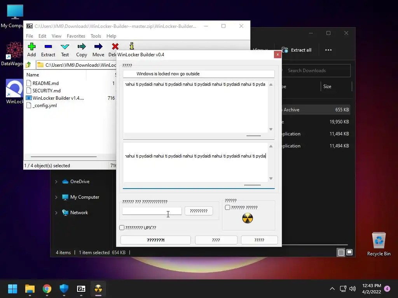398x298 pixels.
Task: Close the WinLocker Builder dialog
Action: point(278,54)
